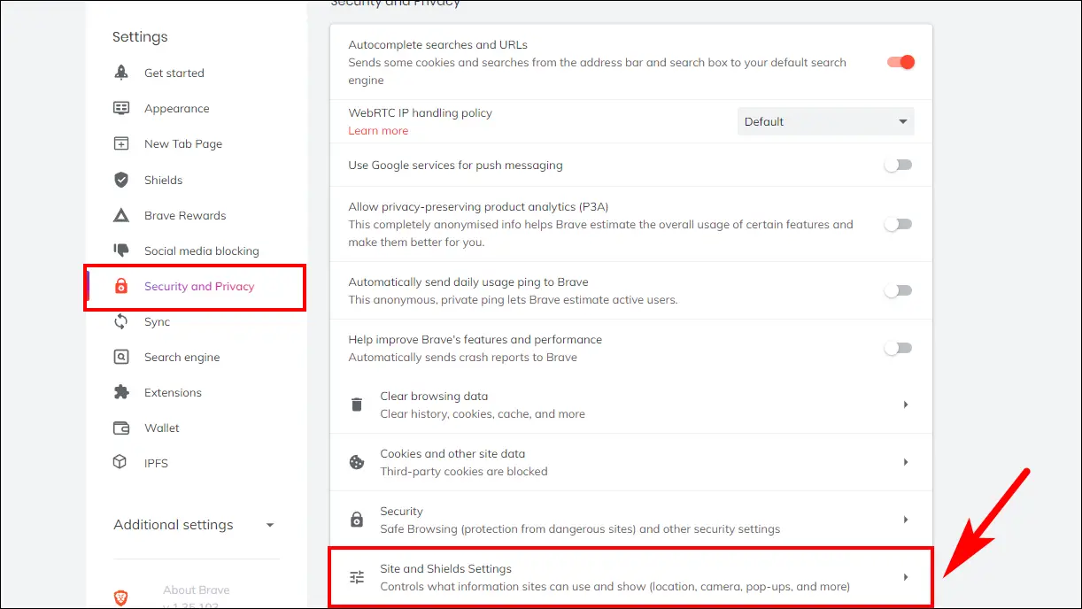Click the trash icon for Clear browsing data
The height and width of the screenshot is (609, 1082).
click(357, 405)
